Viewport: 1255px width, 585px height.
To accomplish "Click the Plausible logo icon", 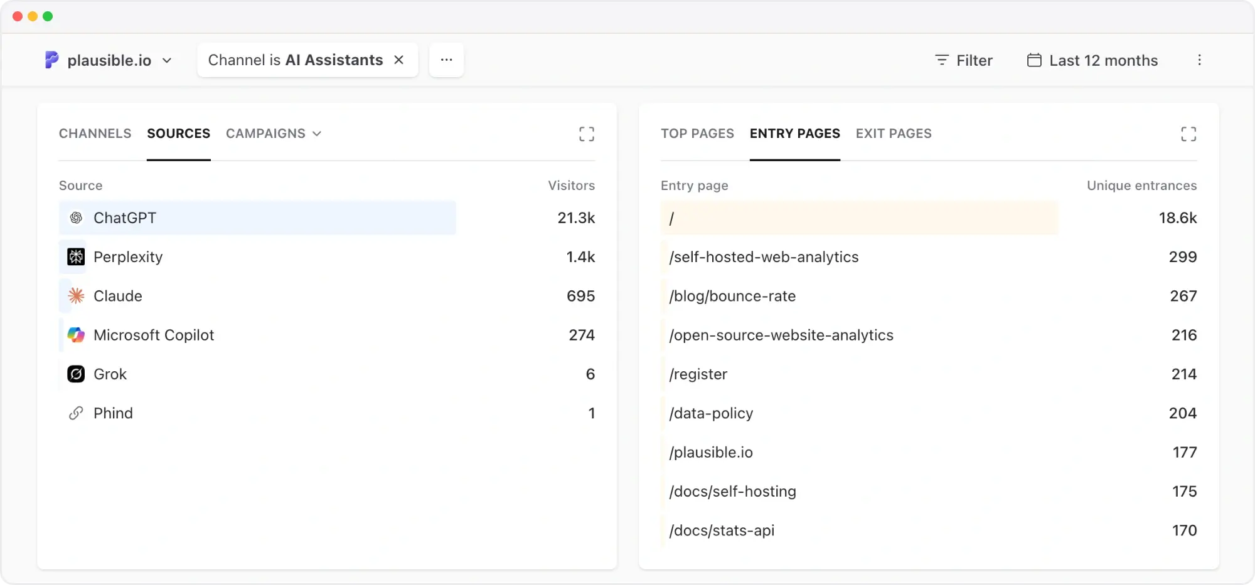I will click(51, 60).
